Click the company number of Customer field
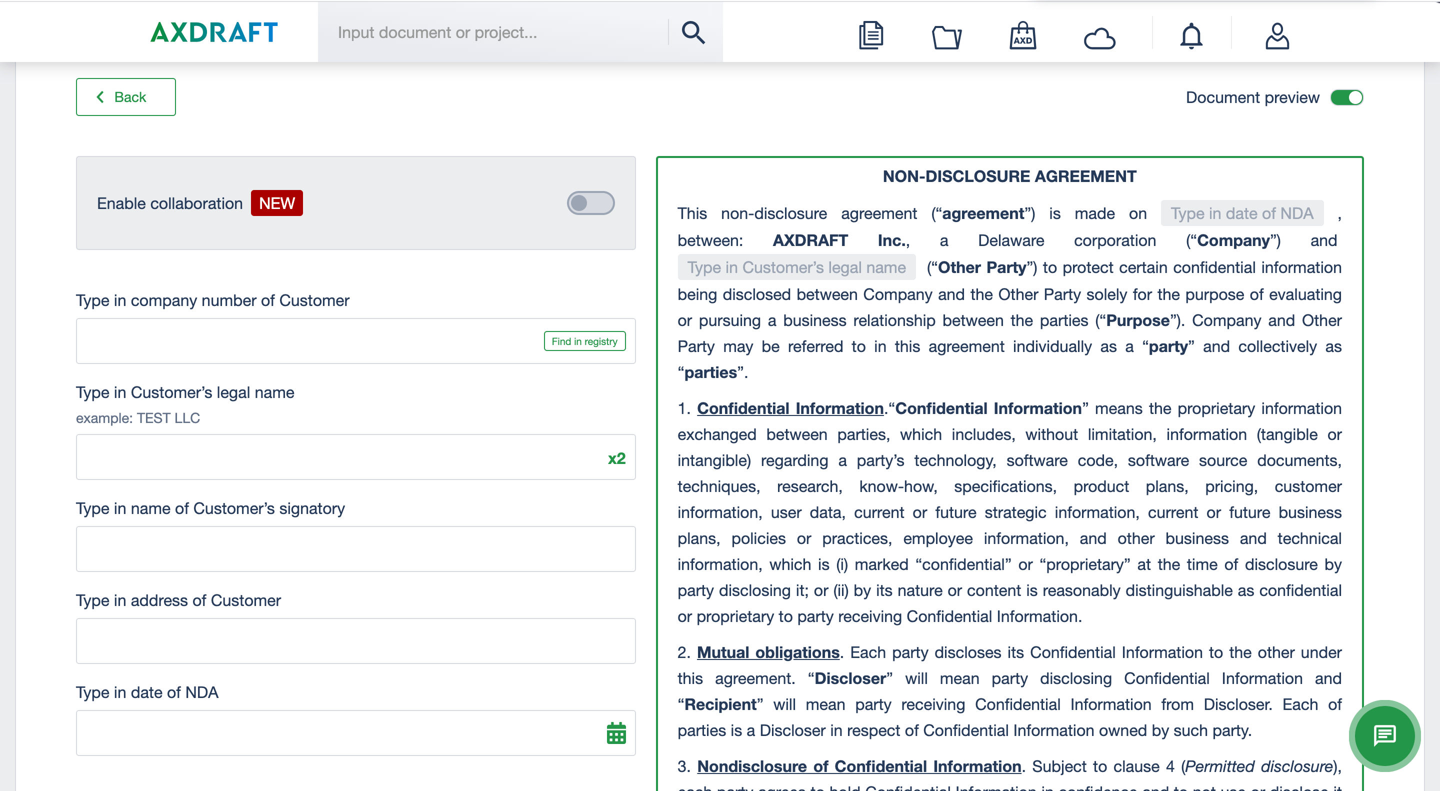The width and height of the screenshot is (1440, 791). tap(307, 341)
